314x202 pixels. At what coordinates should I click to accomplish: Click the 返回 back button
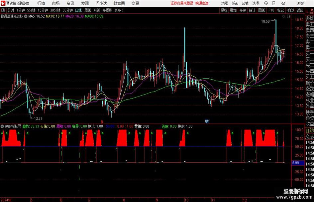[300, 10]
